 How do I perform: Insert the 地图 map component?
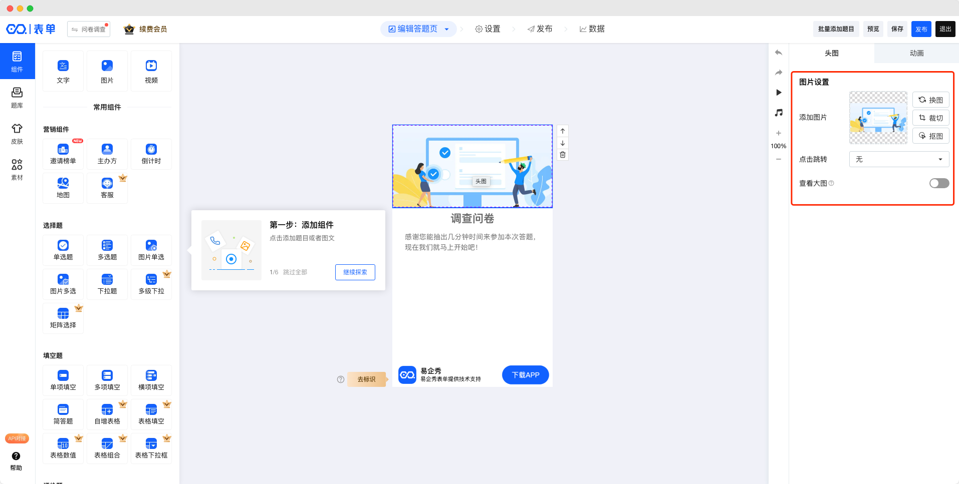pos(63,188)
